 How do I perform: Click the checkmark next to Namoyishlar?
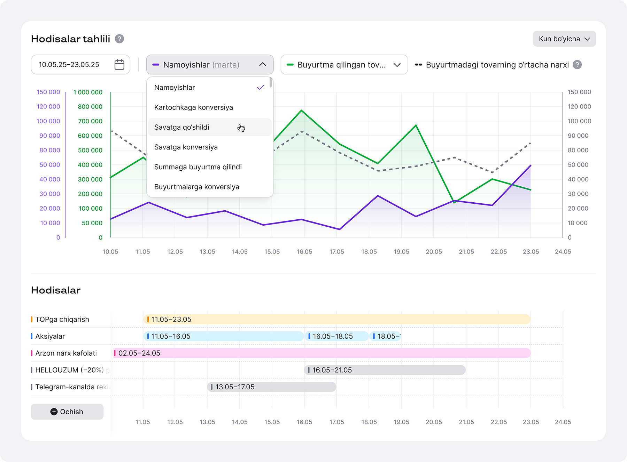coord(261,88)
